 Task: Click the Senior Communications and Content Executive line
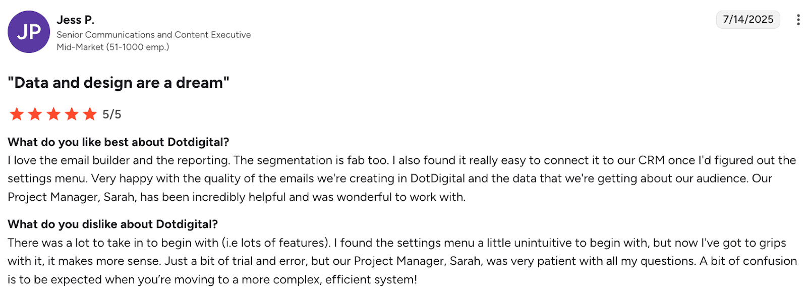point(153,34)
